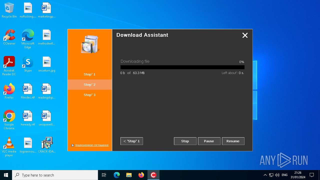The width and height of the screenshot is (320, 180).
Task: Open Firefox desktop shortcut
Action: coord(9,91)
